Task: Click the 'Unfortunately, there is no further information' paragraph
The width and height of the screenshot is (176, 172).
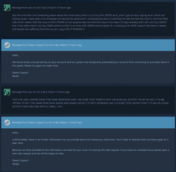Action: coord(88,141)
